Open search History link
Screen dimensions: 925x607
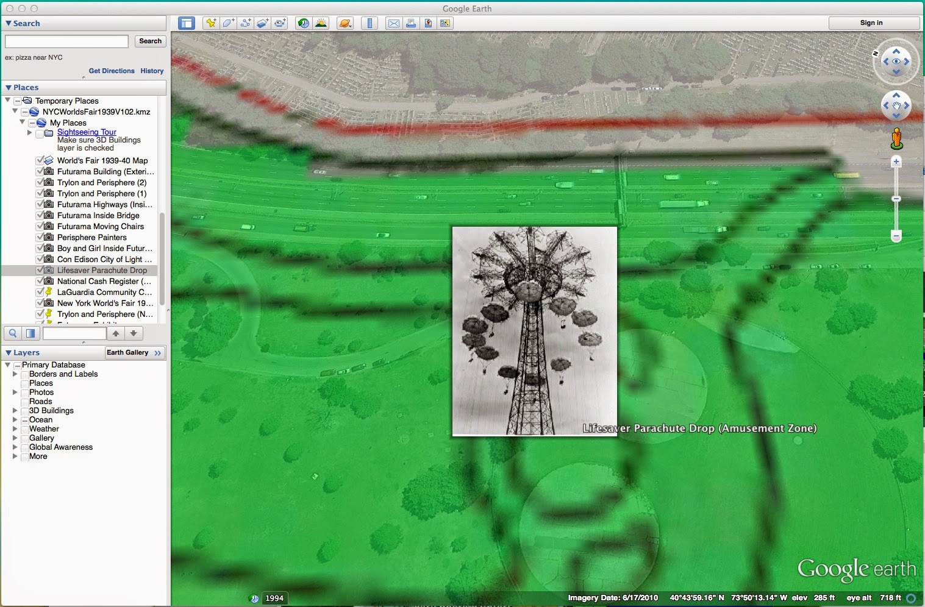pos(152,71)
